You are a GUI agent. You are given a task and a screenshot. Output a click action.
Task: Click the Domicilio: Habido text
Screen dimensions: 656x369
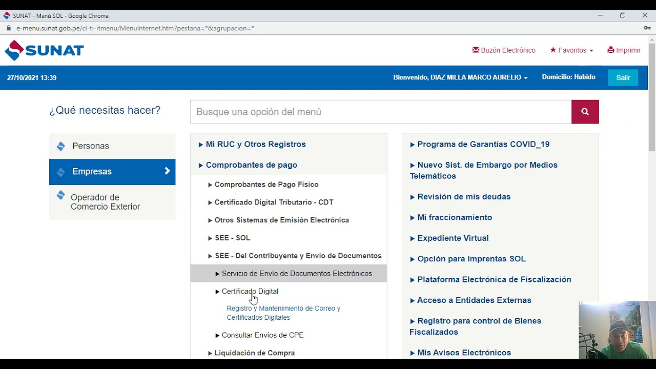pyautogui.click(x=568, y=77)
